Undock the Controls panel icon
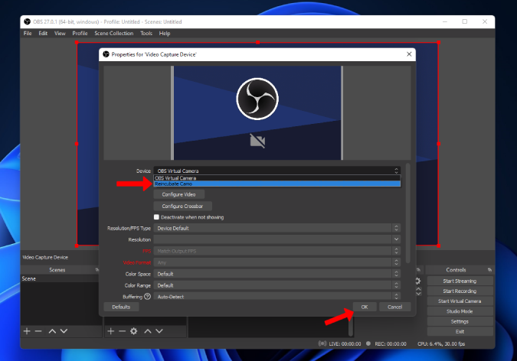Viewport: 517px width, 361px height. (x=489, y=270)
